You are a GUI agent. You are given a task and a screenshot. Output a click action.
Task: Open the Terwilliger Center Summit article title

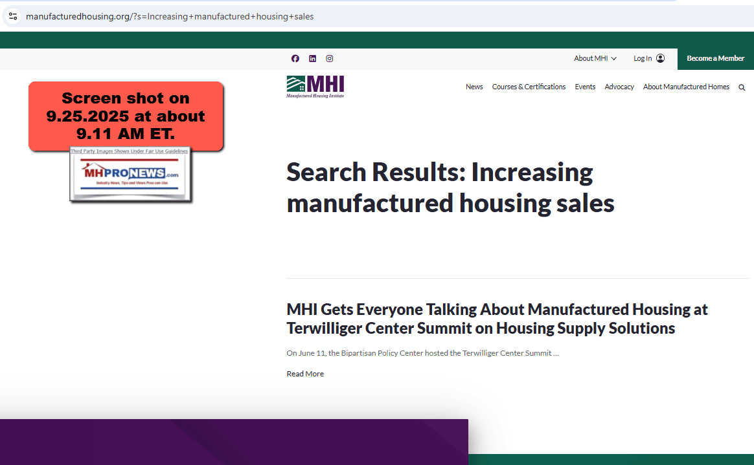coord(497,319)
